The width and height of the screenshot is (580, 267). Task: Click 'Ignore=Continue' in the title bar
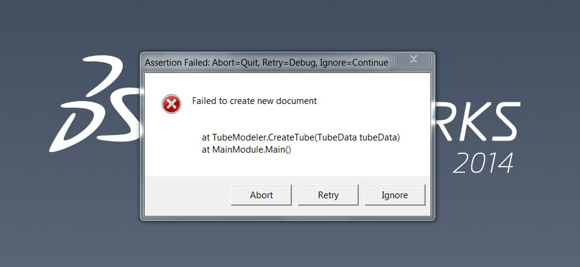pos(353,63)
